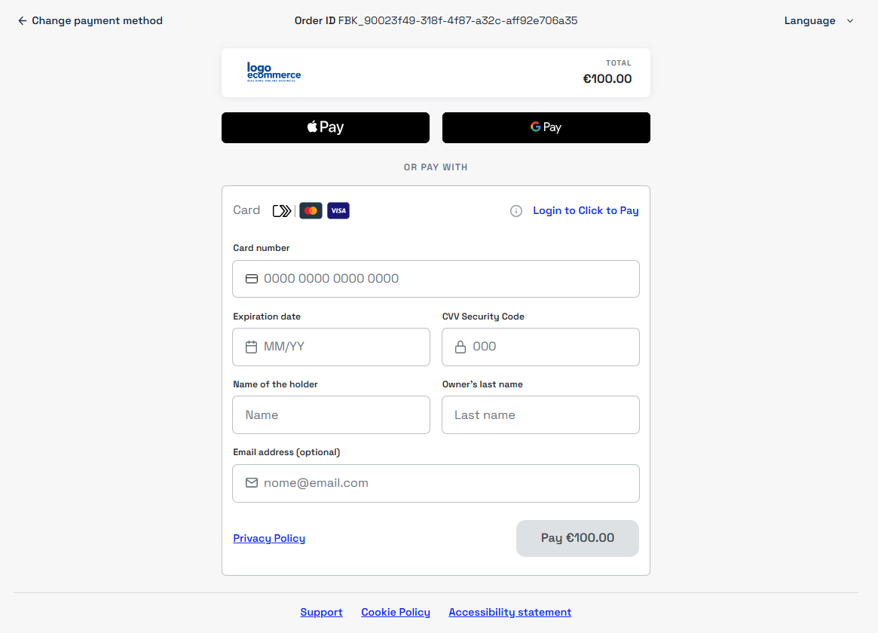The width and height of the screenshot is (878, 633).
Task: Click the logo ecommerce merchant logo
Action: pyautogui.click(x=274, y=73)
